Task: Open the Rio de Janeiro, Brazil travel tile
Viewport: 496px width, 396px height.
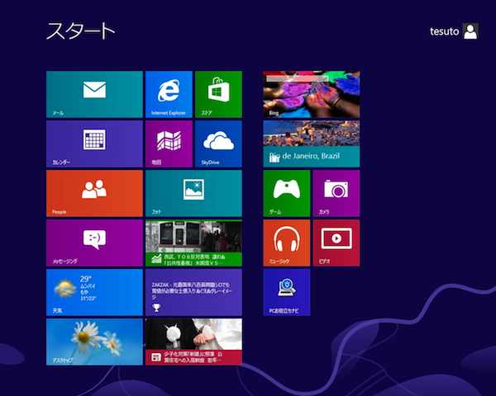Action: pos(311,144)
